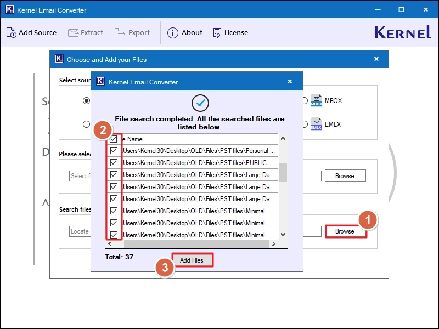Image resolution: width=439 pixels, height=329 pixels.
Task: Toggle the select-all checkbox in Name header
Action: tap(114, 139)
